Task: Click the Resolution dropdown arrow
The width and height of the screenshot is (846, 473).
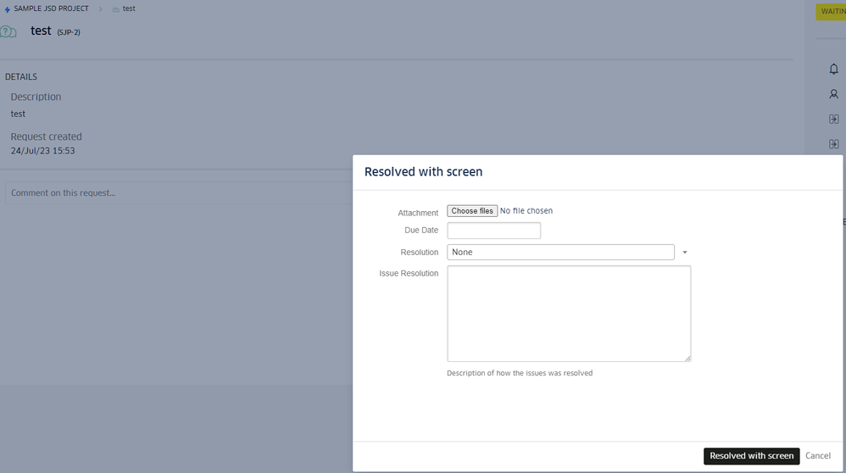Action: click(x=685, y=253)
